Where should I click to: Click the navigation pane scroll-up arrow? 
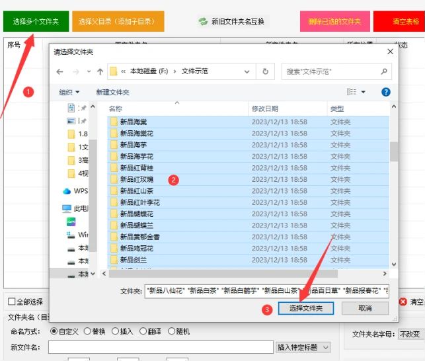click(x=93, y=106)
